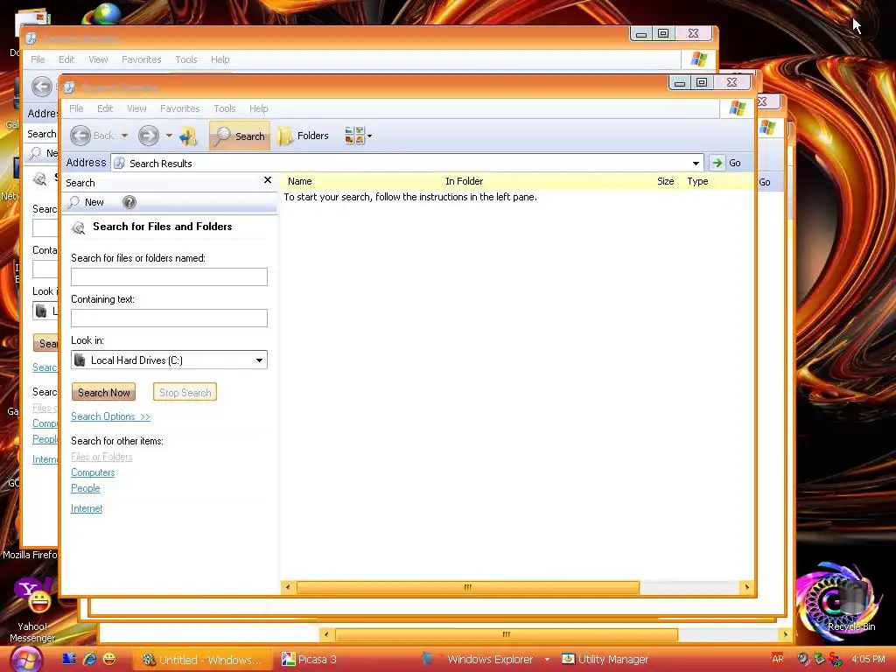Click the Stop Search button
The image size is (896, 672).
point(185,393)
